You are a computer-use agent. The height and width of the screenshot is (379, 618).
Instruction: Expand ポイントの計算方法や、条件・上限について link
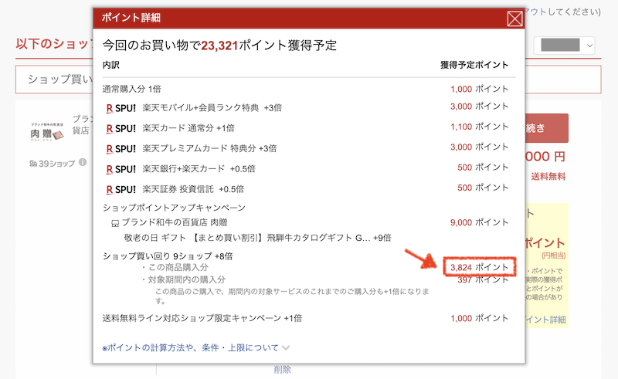[190, 348]
